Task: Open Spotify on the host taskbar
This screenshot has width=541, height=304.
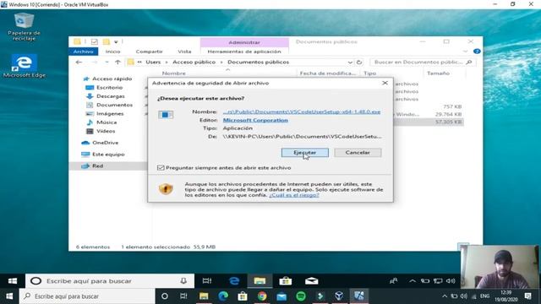Action: click(301, 296)
